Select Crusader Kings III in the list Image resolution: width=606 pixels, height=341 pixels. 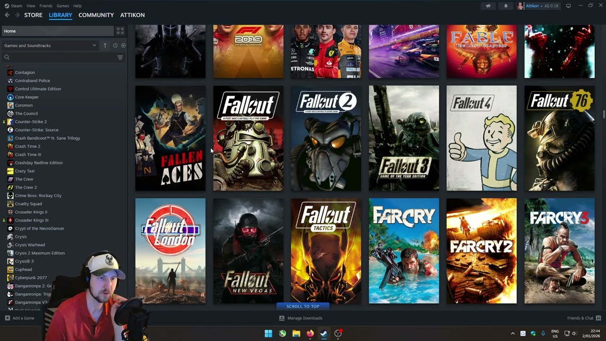[31, 220]
